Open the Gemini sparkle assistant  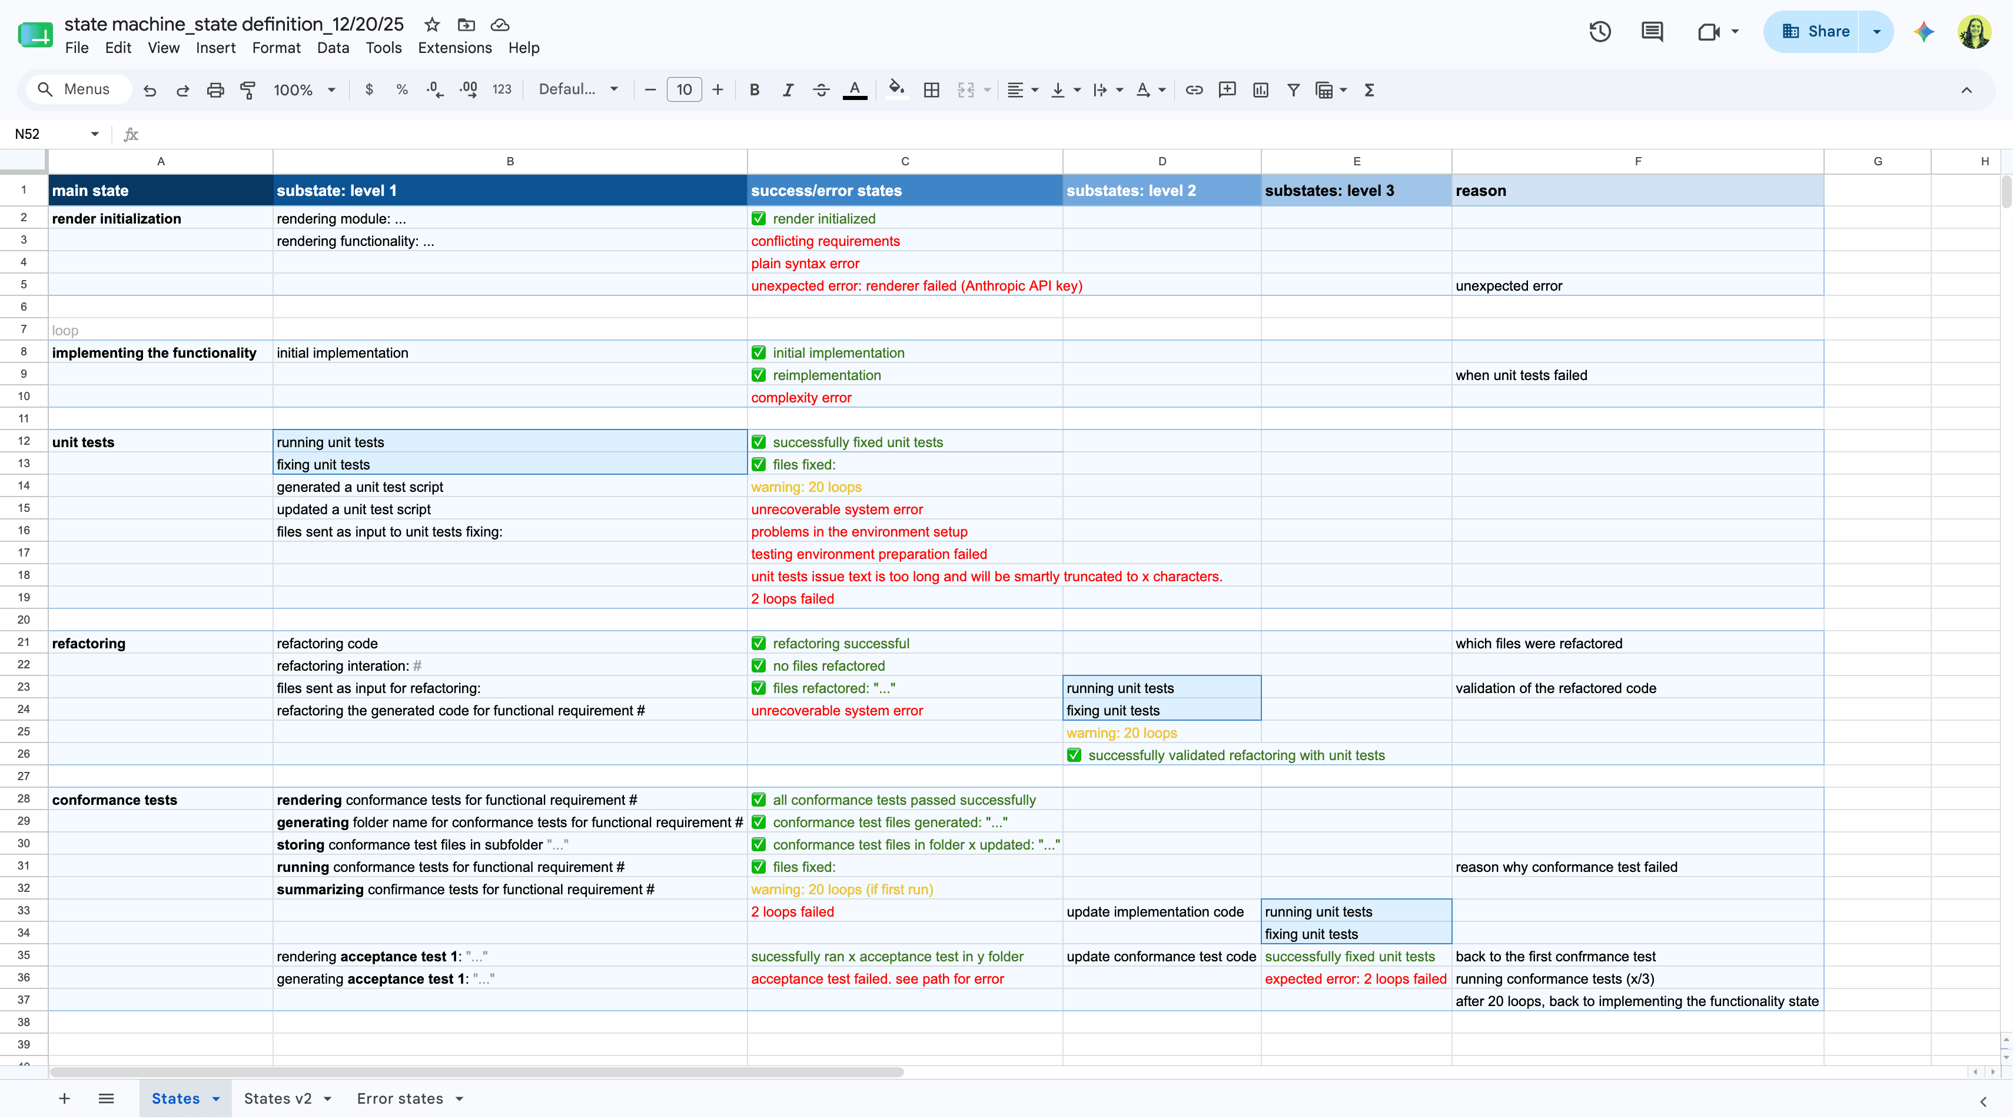1924,31
